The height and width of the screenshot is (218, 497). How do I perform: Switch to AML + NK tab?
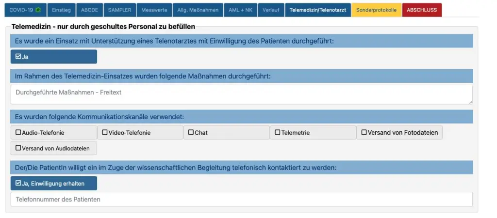point(240,10)
